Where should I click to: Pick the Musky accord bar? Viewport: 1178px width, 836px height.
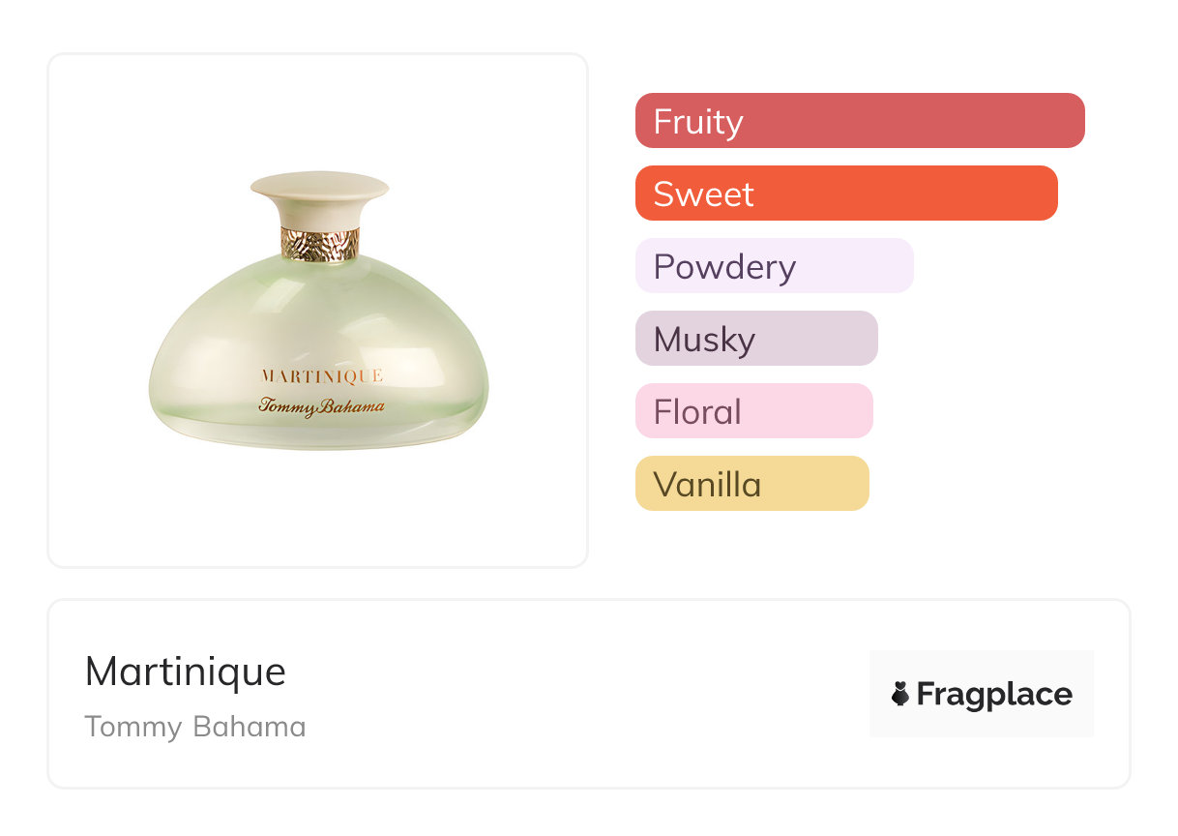[x=756, y=339]
